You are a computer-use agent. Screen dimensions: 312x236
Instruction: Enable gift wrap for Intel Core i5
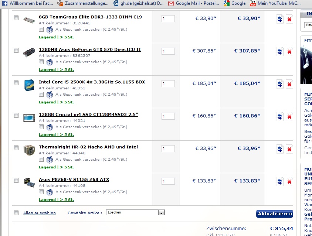click(41, 94)
